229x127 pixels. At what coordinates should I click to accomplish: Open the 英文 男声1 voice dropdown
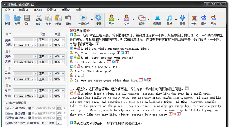(36, 91)
